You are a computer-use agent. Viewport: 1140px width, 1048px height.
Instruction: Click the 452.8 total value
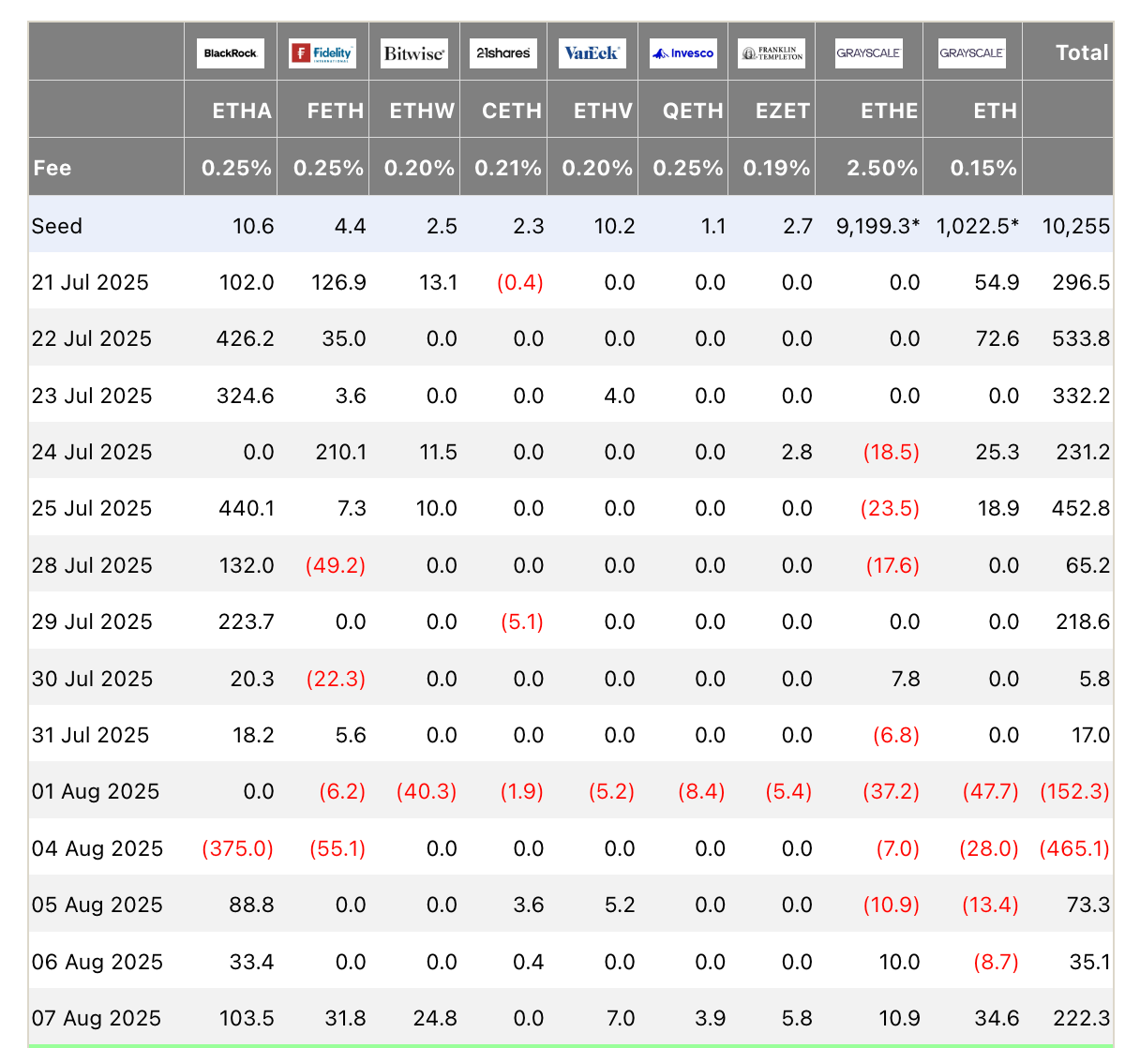(x=1081, y=508)
